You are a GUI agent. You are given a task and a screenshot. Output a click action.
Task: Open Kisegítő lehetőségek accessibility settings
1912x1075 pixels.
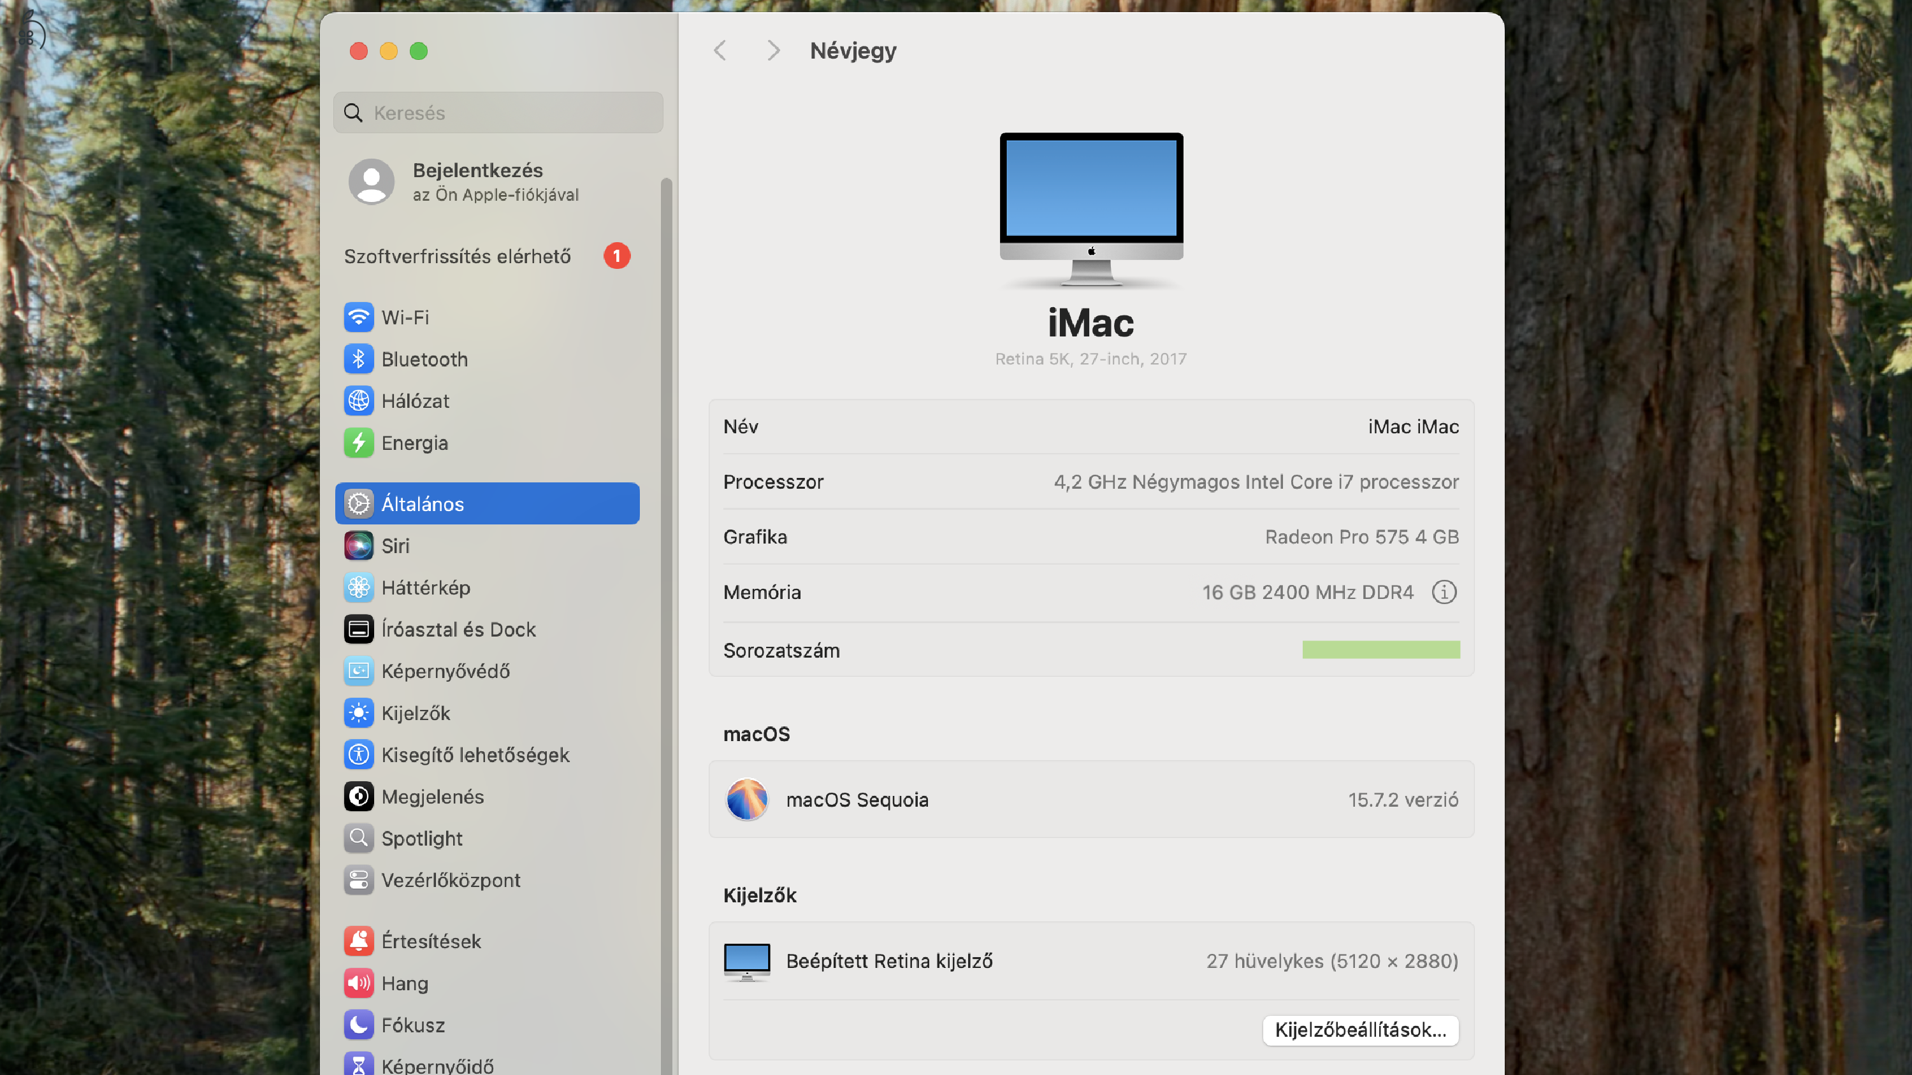tap(359, 754)
